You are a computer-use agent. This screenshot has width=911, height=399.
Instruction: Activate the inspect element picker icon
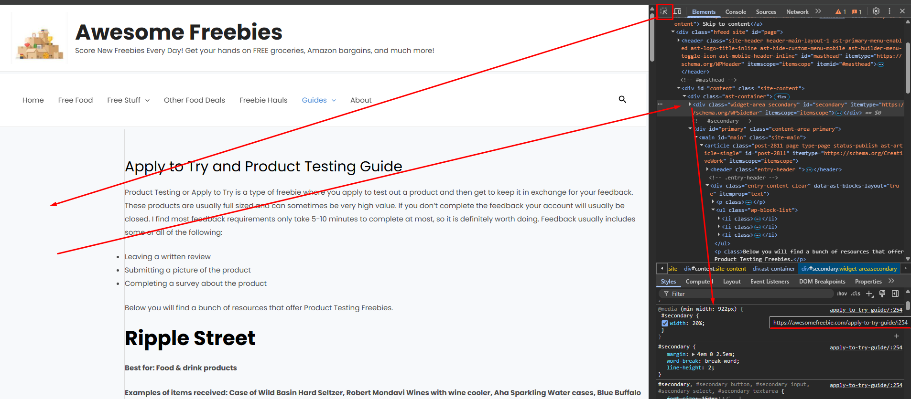coord(664,11)
